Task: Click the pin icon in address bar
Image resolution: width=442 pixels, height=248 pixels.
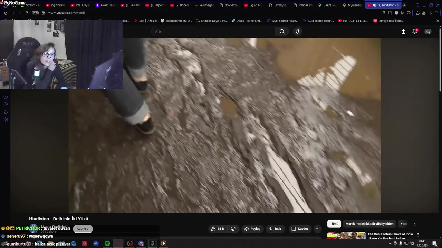Action: pyautogui.click(x=384, y=13)
